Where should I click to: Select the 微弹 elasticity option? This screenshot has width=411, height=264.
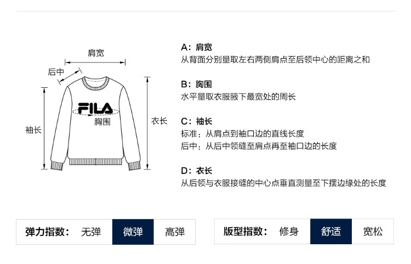pyautogui.click(x=133, y=232)
